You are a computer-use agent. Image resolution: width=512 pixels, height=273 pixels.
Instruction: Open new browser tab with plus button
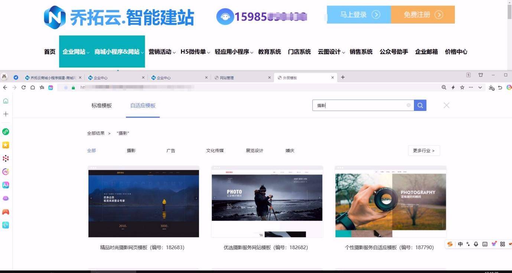[343, 77]
